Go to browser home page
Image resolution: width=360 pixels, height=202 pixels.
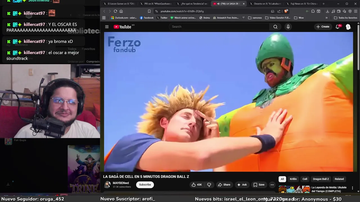pos(121,11)
